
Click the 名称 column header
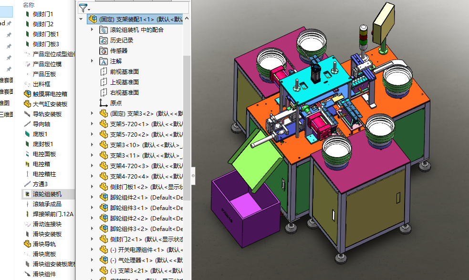(x=29, y=5)
